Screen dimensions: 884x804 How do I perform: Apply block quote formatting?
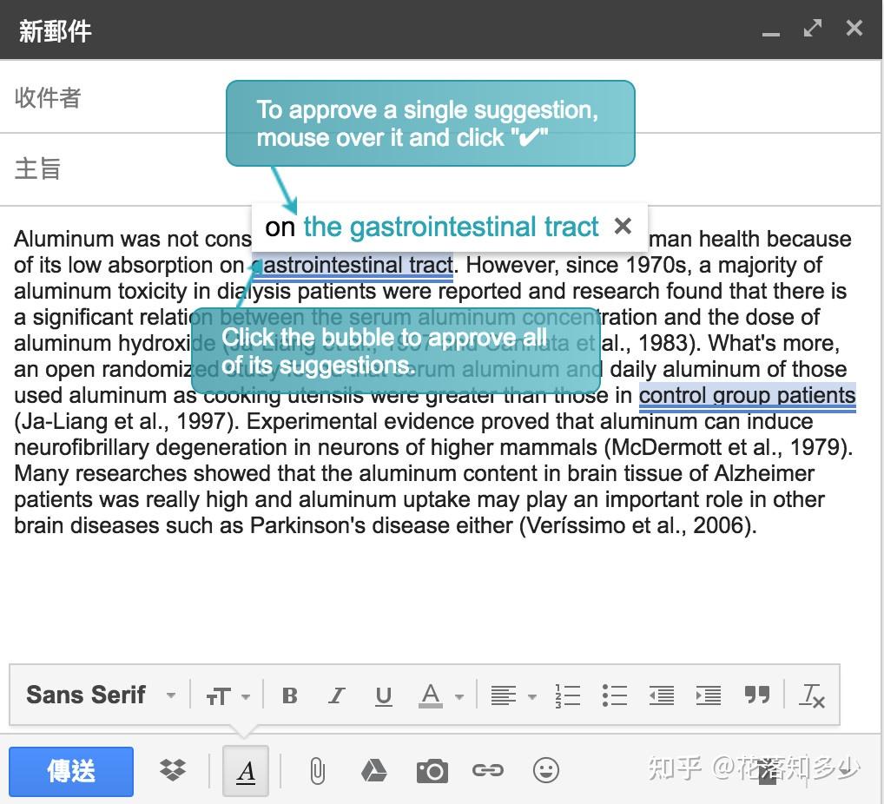pyautogui.click(x=756, y=695)
